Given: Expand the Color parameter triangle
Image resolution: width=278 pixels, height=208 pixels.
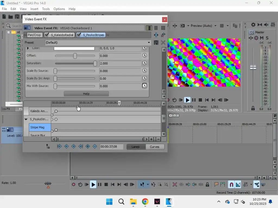Looking at the screenshot, I should pyautogui.click(x=28, y=48).
